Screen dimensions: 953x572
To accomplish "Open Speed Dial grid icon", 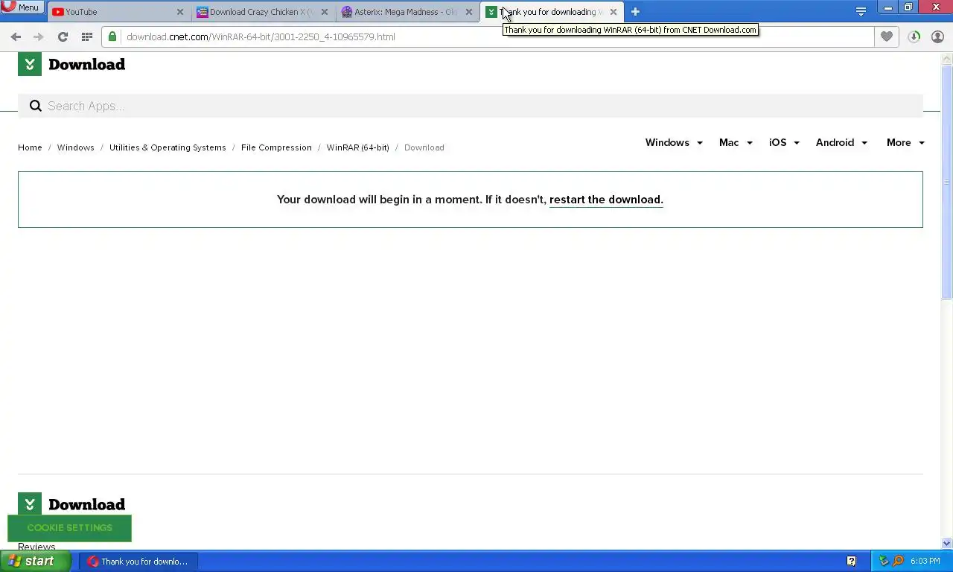I will pyautogui.click(x=87, y=36).
